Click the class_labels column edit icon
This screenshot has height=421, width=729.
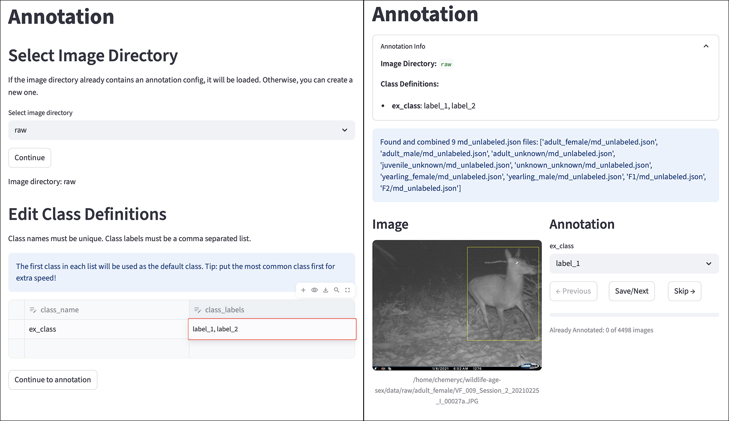[x=197, y=310]
